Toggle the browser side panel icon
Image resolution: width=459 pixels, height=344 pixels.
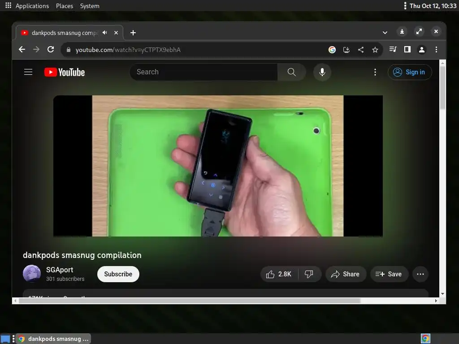407,49
